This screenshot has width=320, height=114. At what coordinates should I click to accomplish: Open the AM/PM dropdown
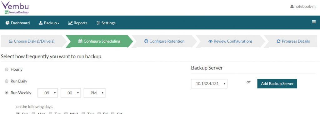coord(94,93)
